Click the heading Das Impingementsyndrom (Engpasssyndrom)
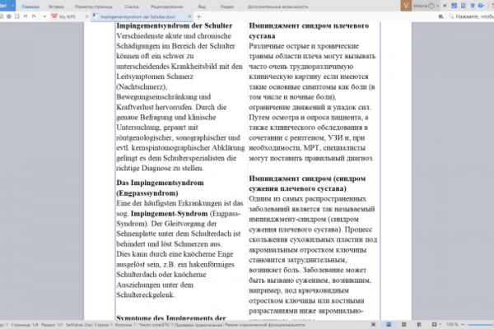This screenshot has height=329, width=494. click(160, 188)
